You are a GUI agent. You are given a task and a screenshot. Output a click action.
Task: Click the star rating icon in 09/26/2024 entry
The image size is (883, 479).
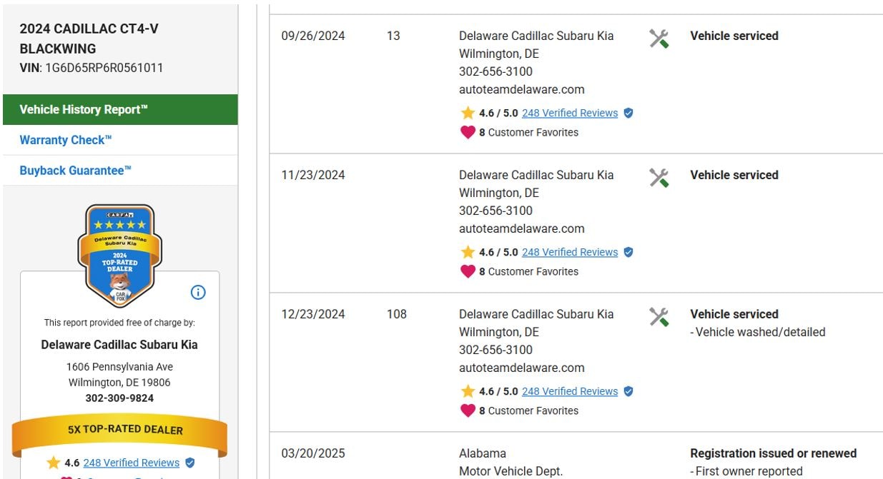468,113
